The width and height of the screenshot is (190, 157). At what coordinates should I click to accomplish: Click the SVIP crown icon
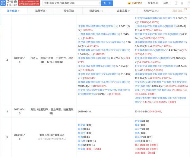pos(129,3)
